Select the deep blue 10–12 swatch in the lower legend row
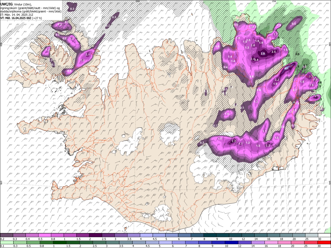This screenshot has width=331, height=248. point(231,242)
